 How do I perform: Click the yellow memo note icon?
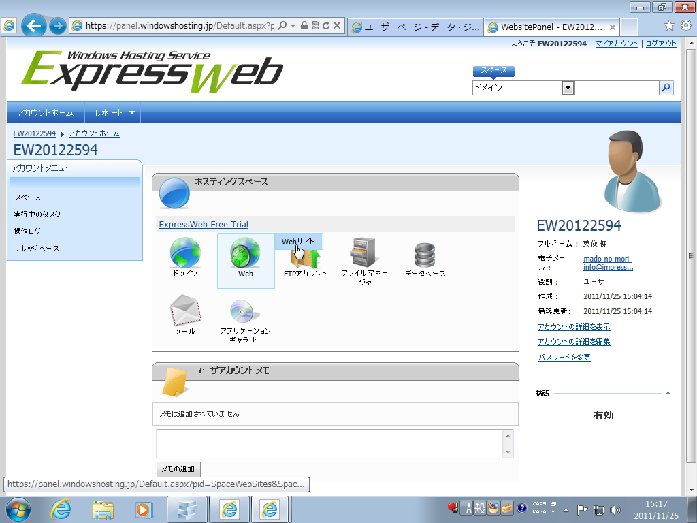174,382
